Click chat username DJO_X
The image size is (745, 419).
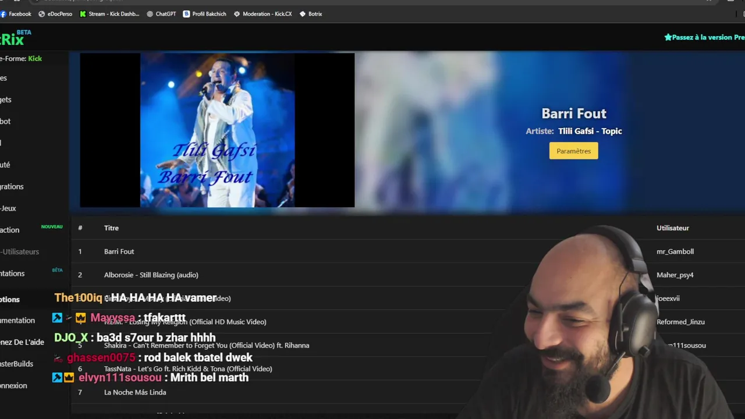[x=71, y=338]
